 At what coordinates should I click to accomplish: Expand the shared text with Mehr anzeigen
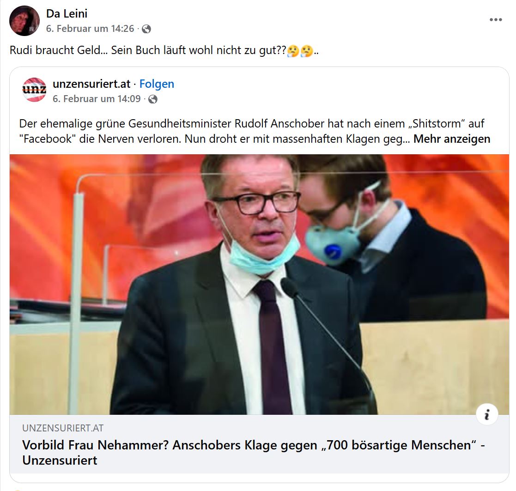(451, 139)
